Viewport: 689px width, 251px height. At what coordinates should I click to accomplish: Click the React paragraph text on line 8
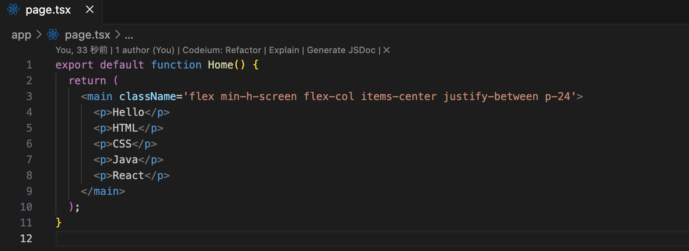(x=128, y=176)
